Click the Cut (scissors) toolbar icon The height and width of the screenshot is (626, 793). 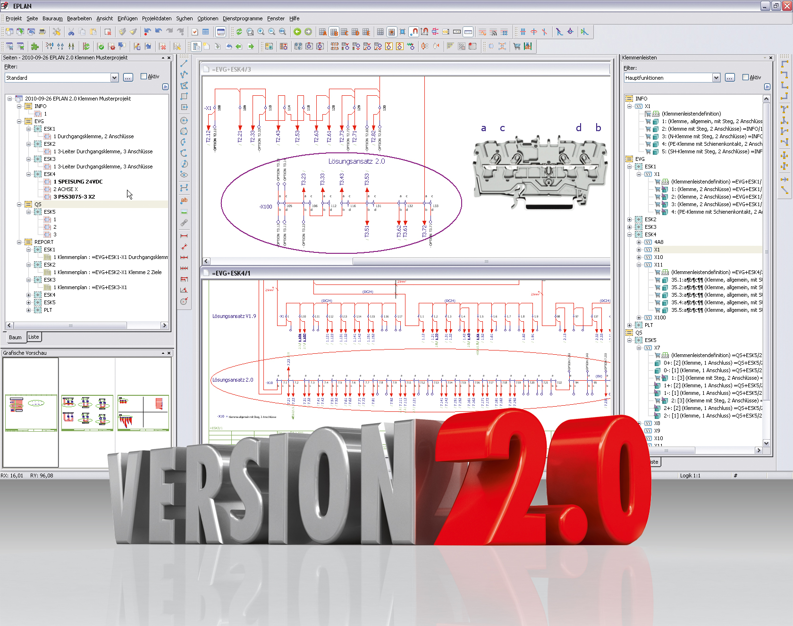(71, 32)
